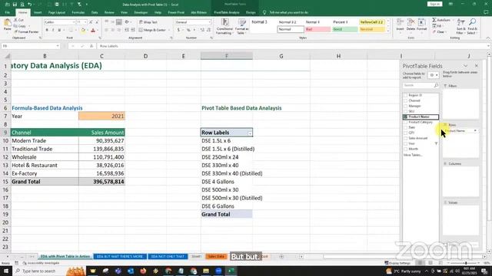Screen dimensions: 492x276
Task: Check the Sales Amount field
Action: pos(405,138)
